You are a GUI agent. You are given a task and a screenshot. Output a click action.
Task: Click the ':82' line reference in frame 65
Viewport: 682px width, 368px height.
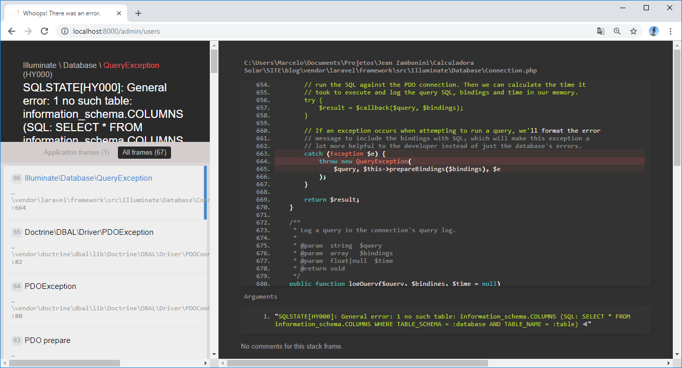(17, 262)
